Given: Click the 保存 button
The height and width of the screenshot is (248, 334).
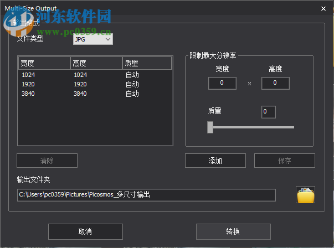Looking at the screenshot, I should point(285,161).
